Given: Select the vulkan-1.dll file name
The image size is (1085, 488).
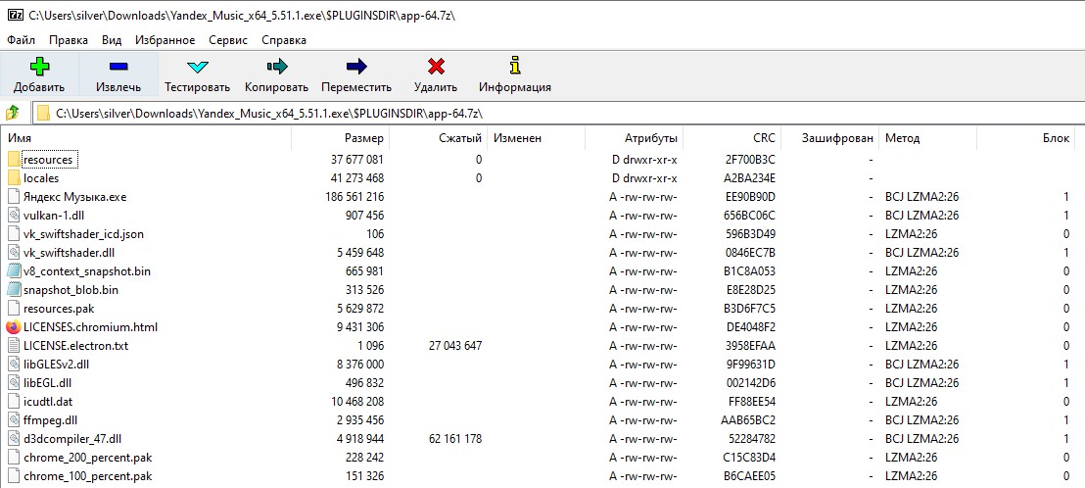Looking at the screenshot, I should (53, 216).
